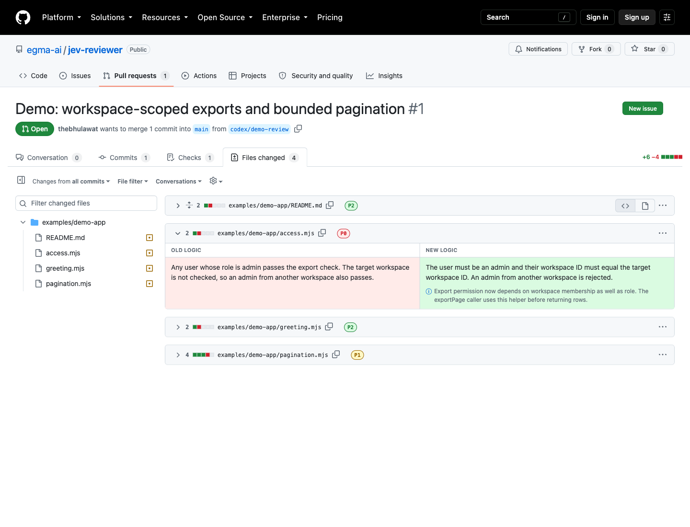Focus the GitHub Search field
Image resolution: width=690 pixels, height=527 pixels.
pyautogui.click(x=529, y=17)
